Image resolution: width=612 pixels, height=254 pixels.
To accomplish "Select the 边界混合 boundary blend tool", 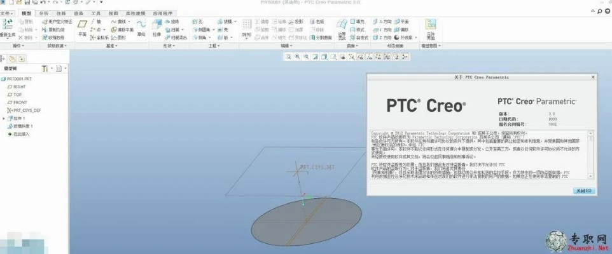I will [x=342, y=29].
